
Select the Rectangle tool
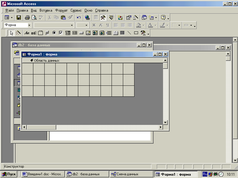coord(136,33)
